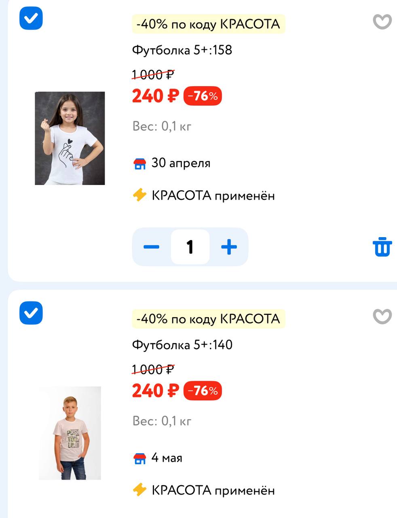397x518 pixels.
Task: Click the -76% discount badge on second item
Action: (x=203, y=391)
